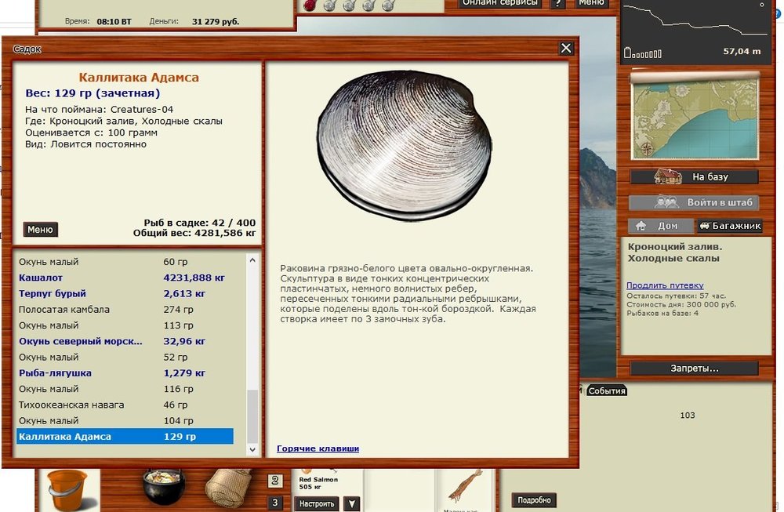The height and width of the screenshot is (512, 784).
Task: Close the Садок fish cage window
Action: [x=566, y=49]
